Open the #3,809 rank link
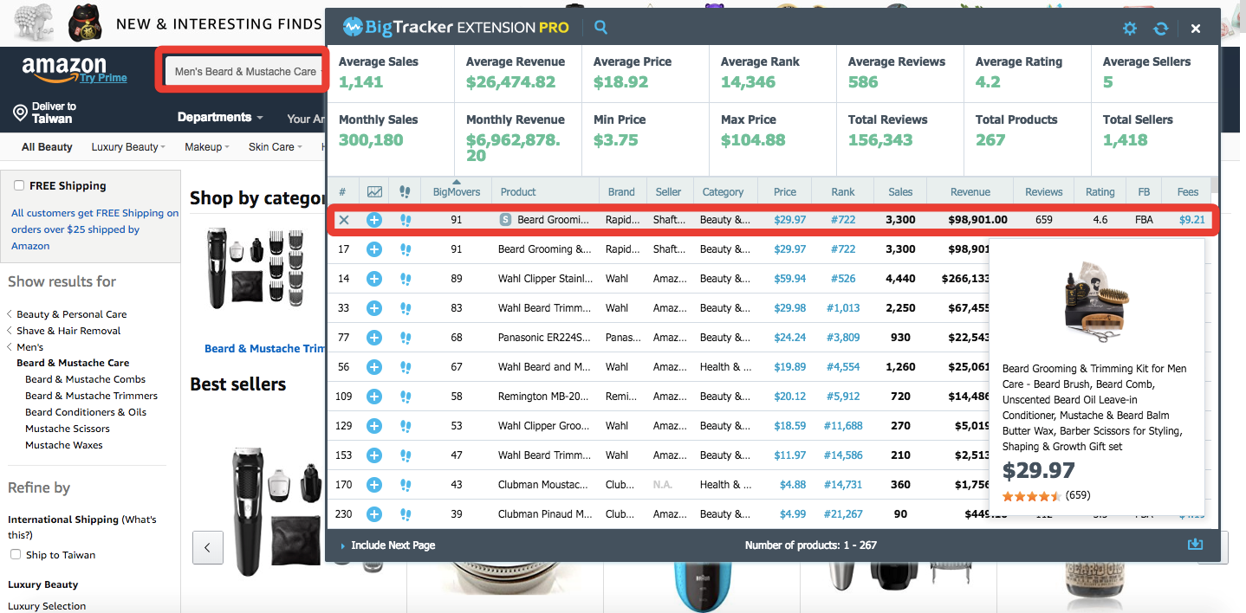Viewport: 1246px width, 613px height. 843,338
